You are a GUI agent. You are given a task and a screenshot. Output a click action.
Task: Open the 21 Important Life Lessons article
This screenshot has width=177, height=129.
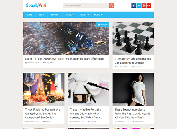click(133, 61)
